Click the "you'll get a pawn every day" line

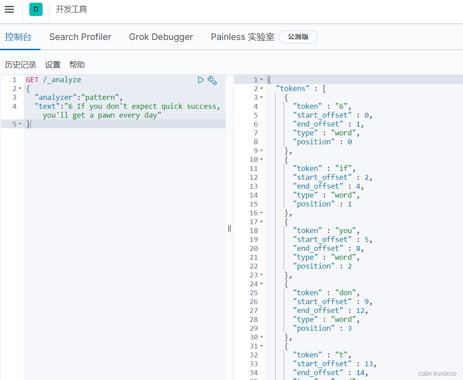click(102, 115)
